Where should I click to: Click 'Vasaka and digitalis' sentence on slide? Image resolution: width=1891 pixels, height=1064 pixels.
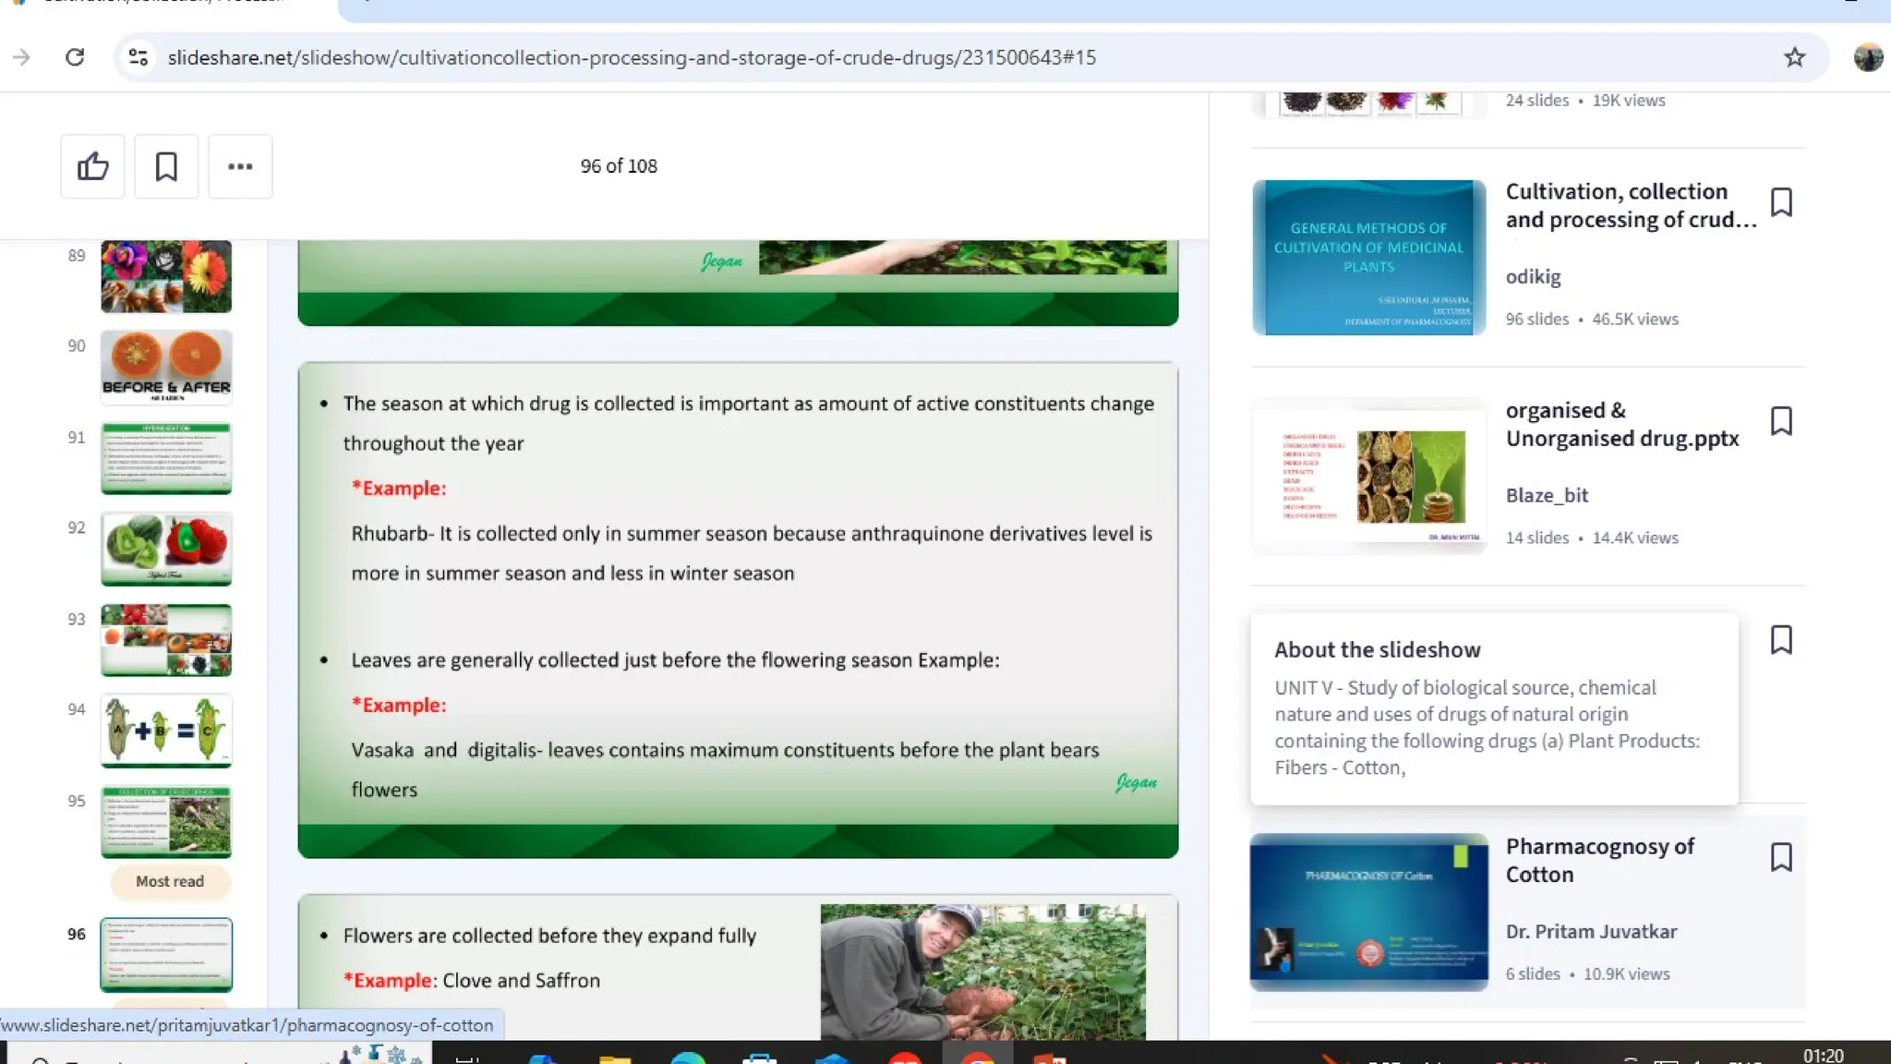pos(725,769)
